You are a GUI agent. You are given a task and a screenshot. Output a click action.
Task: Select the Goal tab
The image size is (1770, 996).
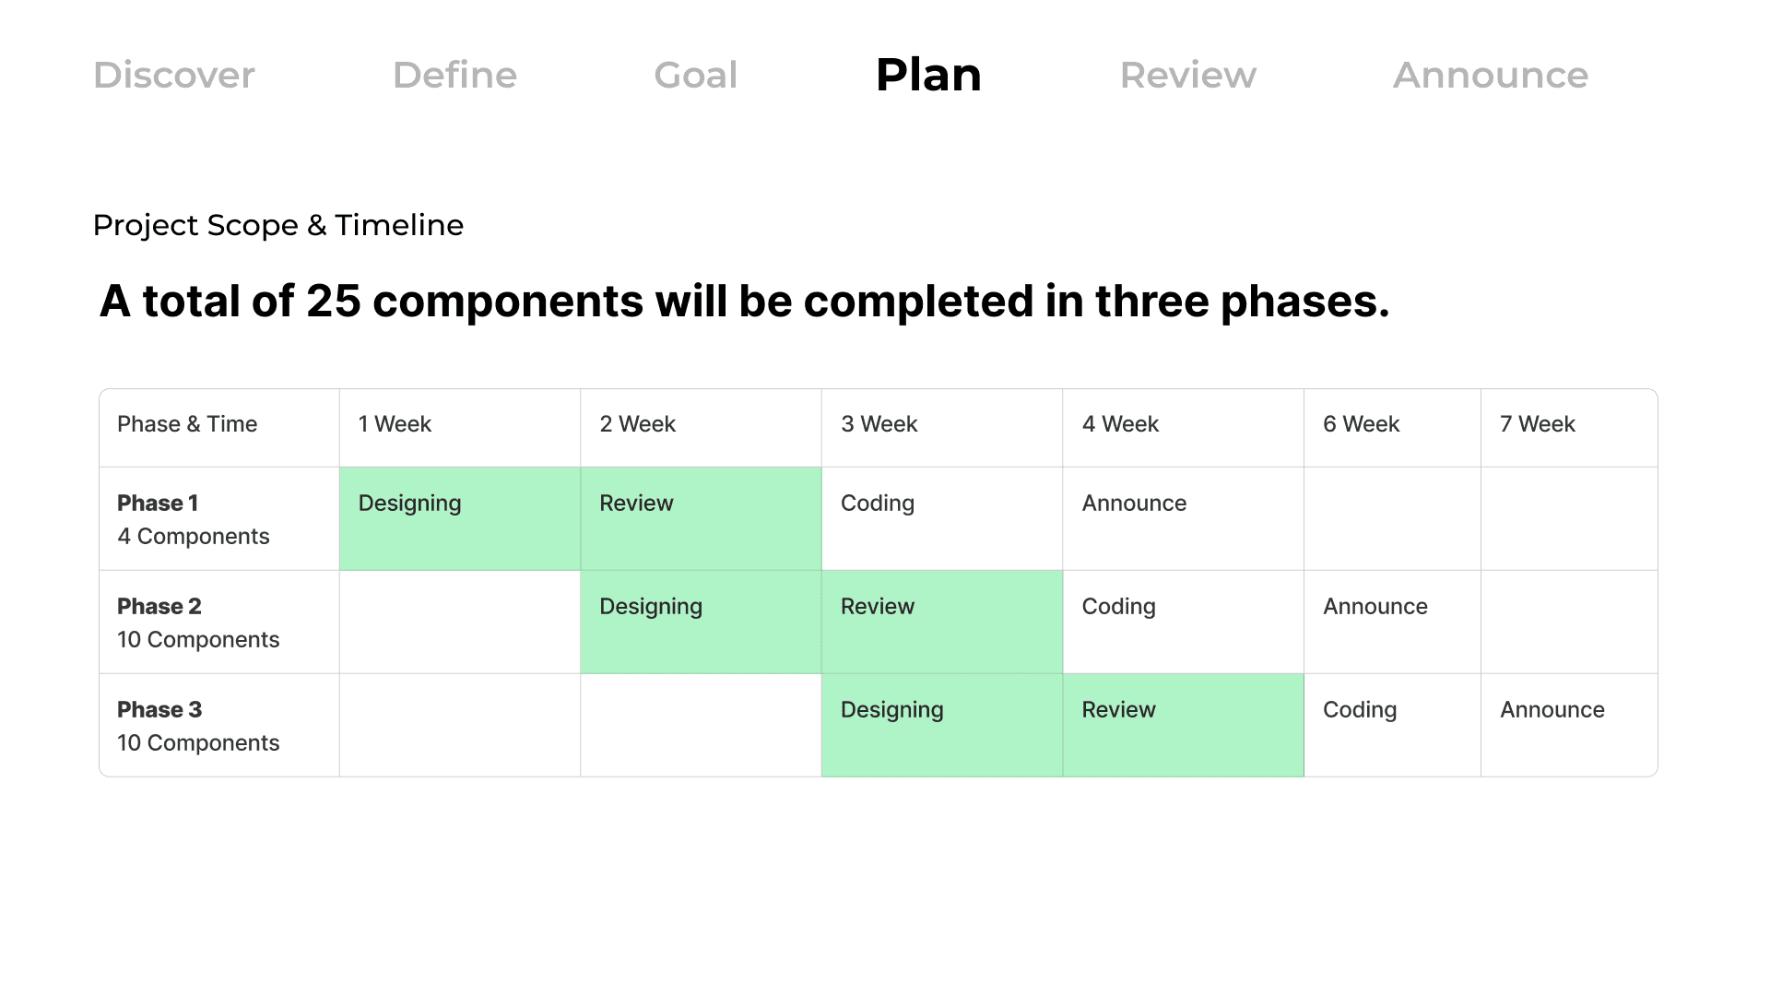696,75
